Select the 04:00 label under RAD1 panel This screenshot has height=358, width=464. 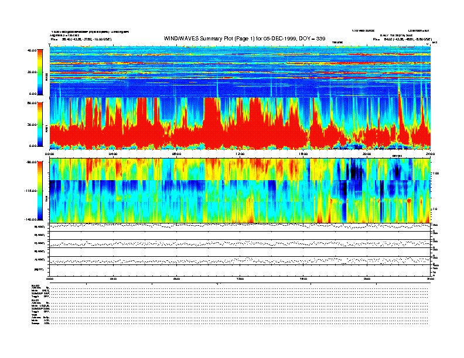tap(112, 154)
